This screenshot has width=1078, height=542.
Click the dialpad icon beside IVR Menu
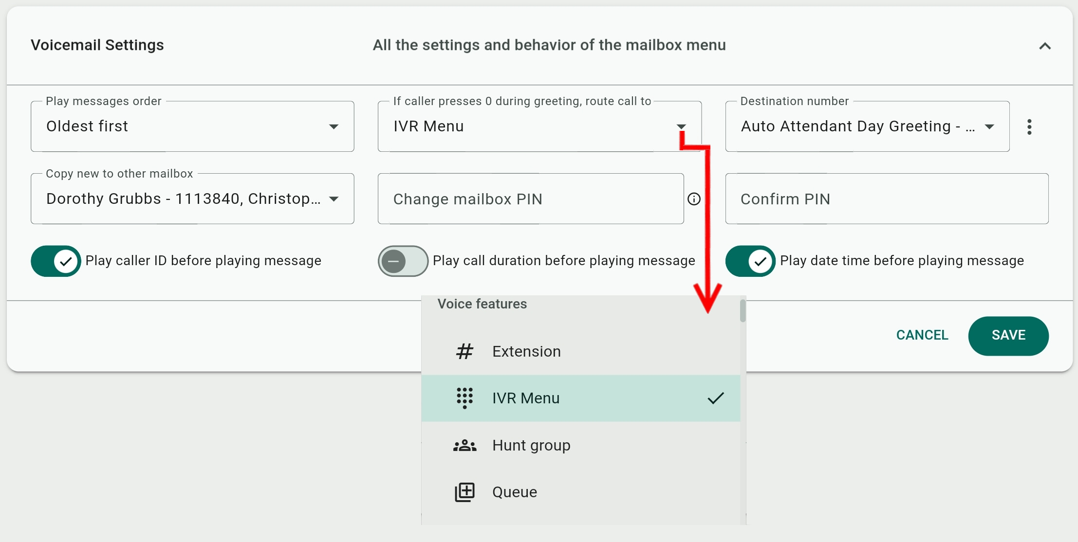point(465,398)
